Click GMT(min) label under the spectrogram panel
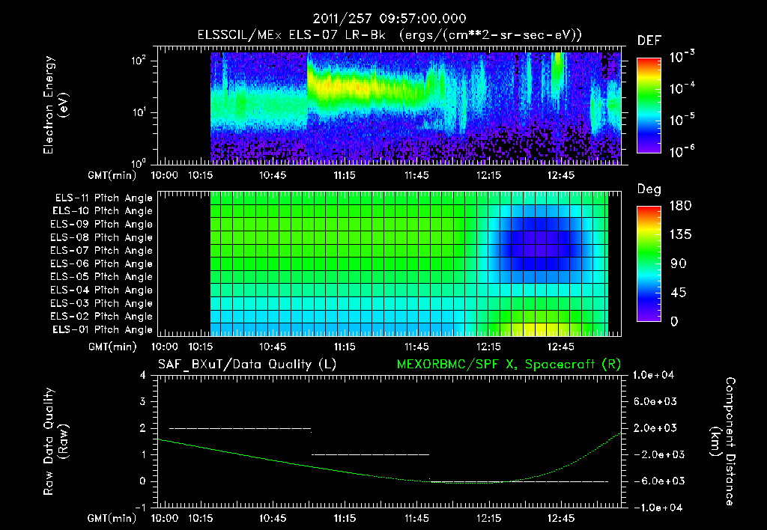The width and height of the screenshot is (767, 530). pos(112,175)
